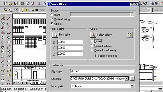Click the command line Select objects prompt
163x92 pixels.
(x=23, y=89)
